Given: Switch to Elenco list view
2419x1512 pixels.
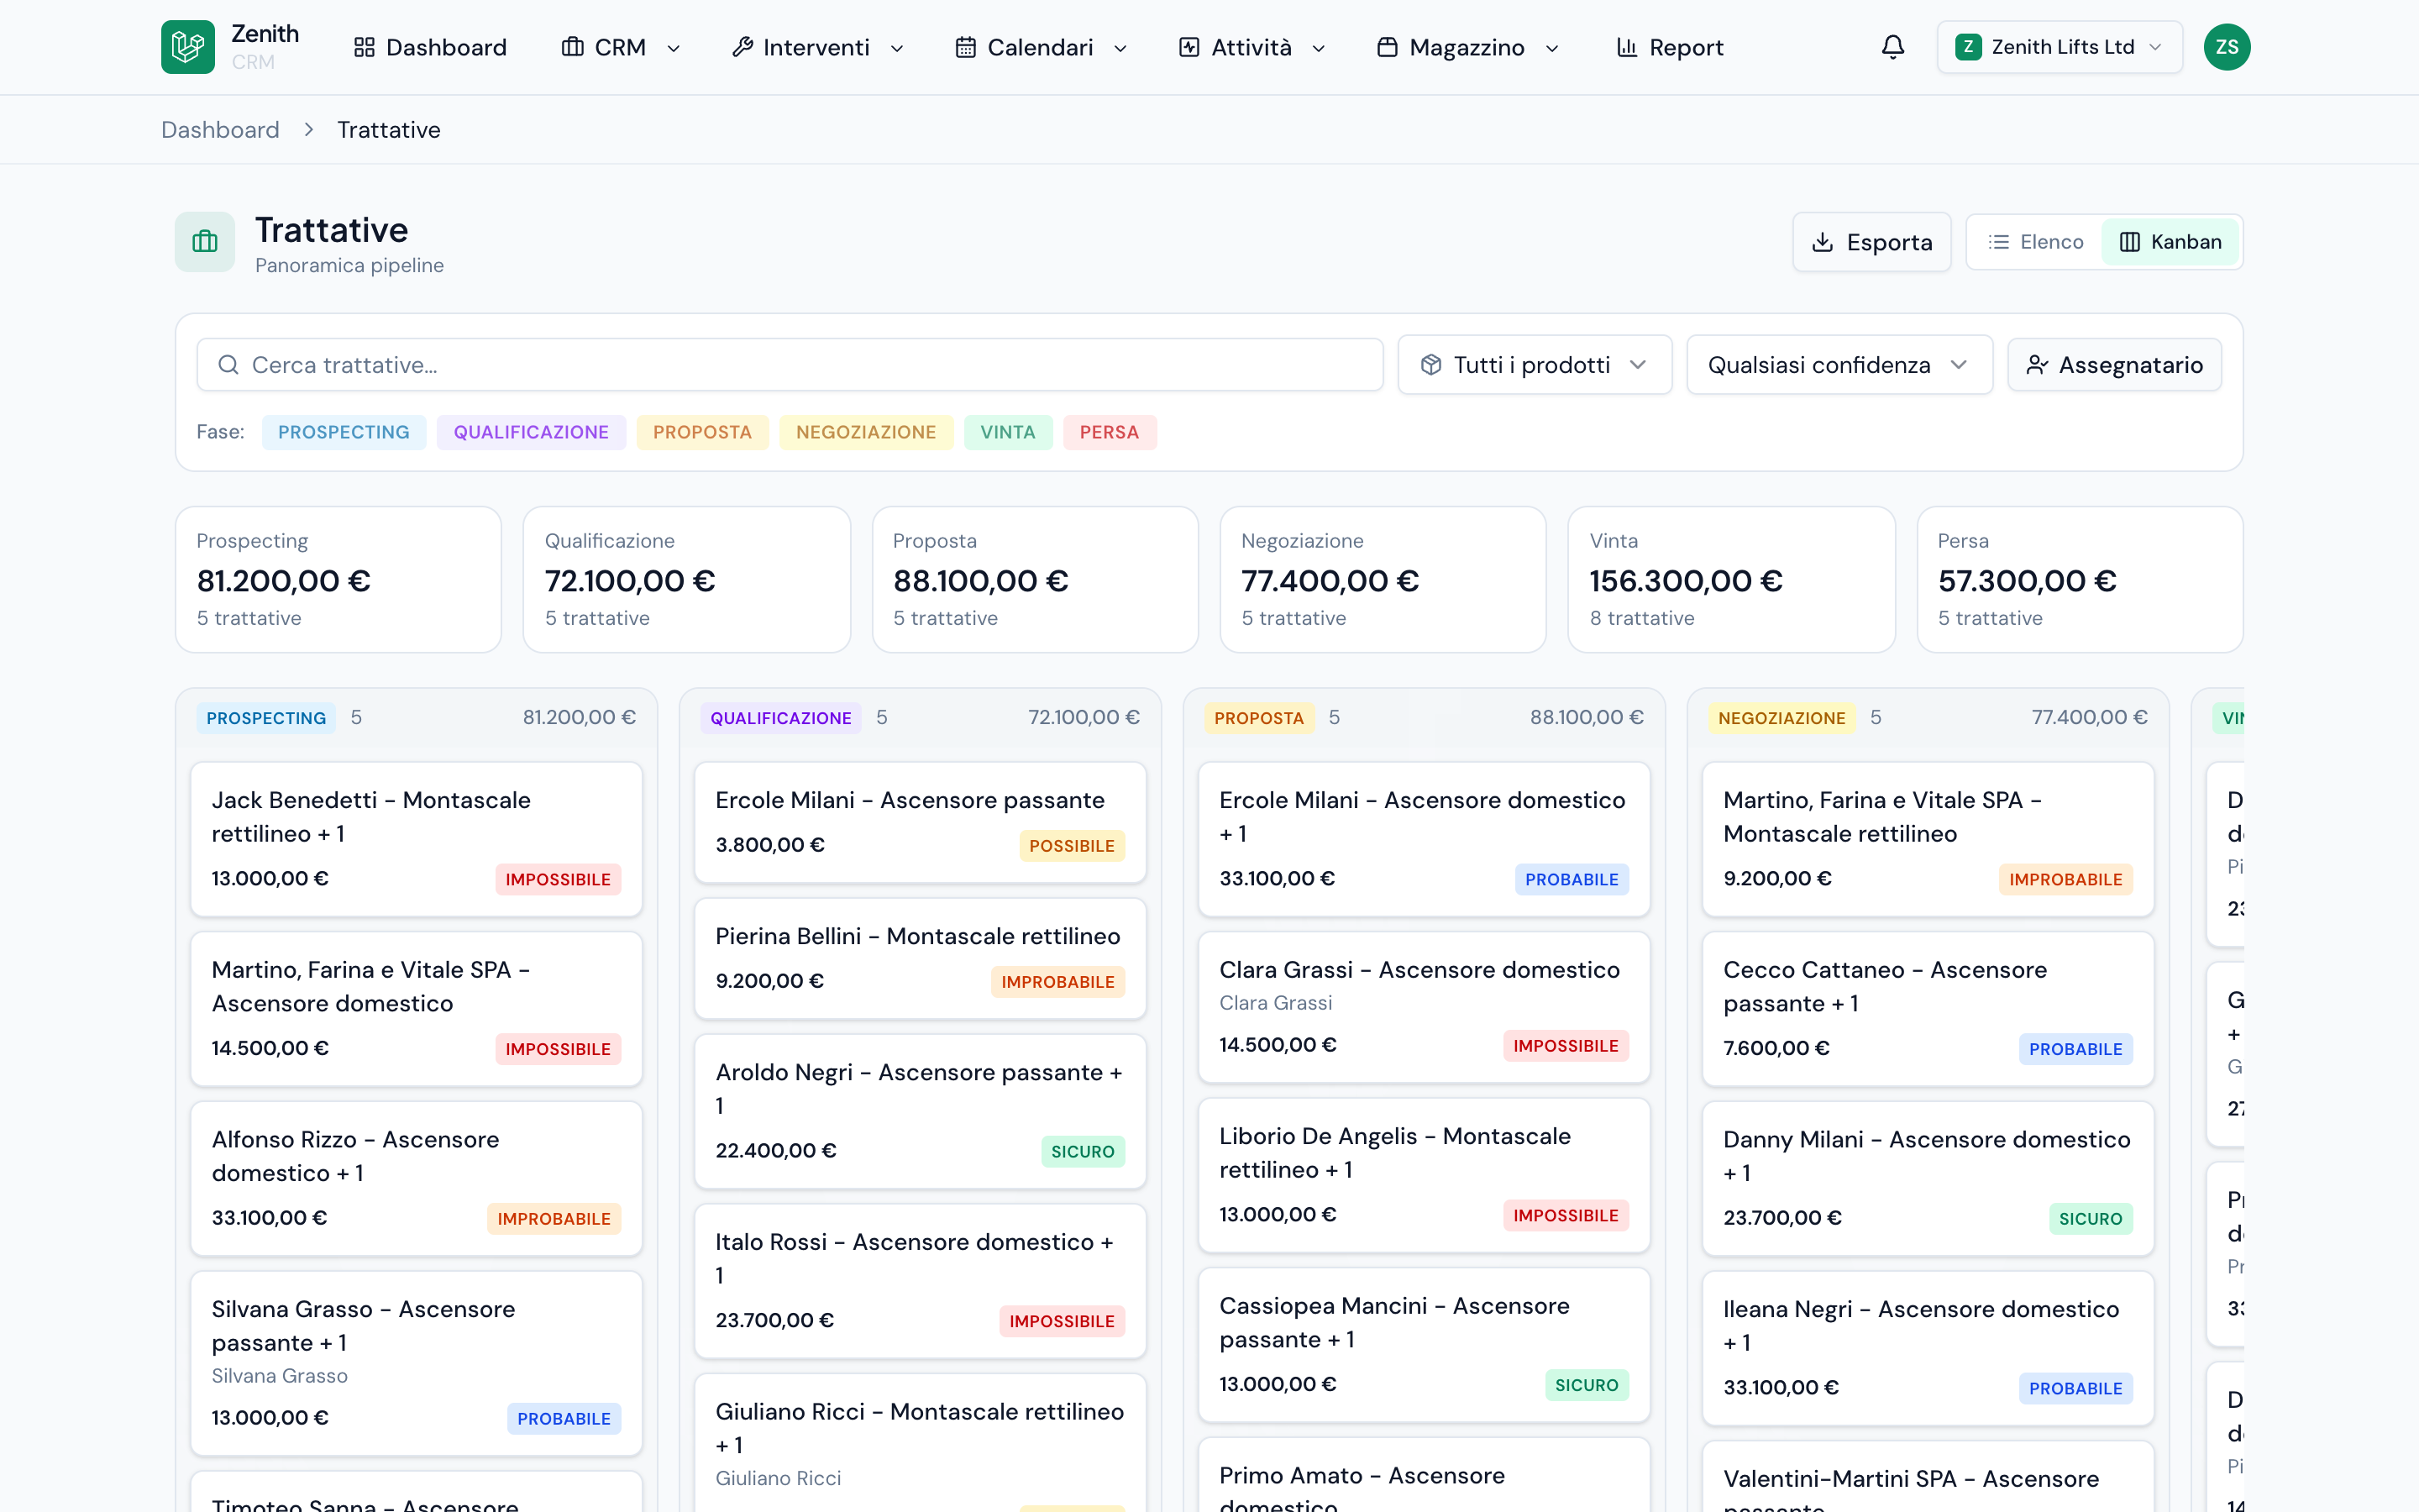Looking at the screenshot, I should pos(2035,242).
